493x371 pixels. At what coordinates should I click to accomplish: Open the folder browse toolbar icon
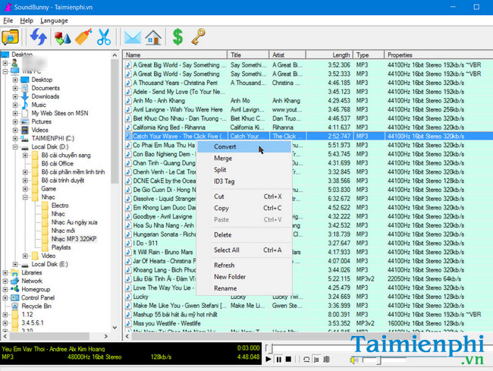point(11,37)
